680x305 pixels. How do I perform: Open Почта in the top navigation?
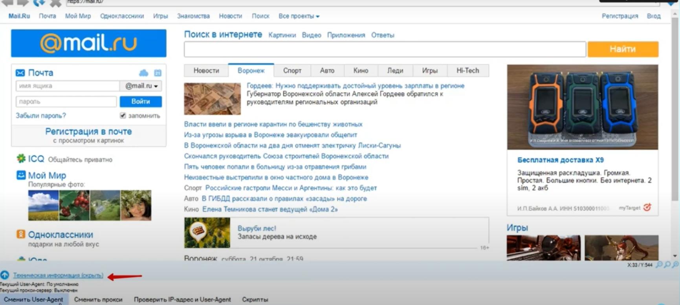pyautogui.click(x=47, y=16)
